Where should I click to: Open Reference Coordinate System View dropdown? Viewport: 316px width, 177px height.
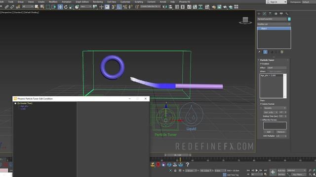(x=86, y=6)
